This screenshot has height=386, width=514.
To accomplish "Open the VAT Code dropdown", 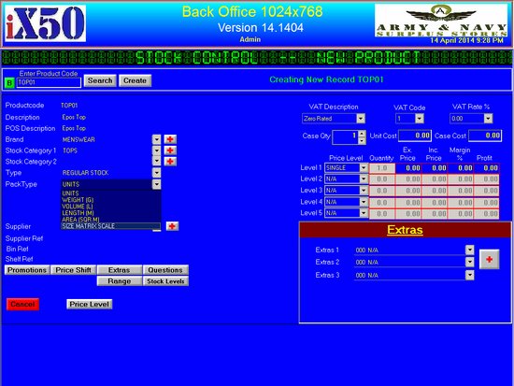I will [x=420, y=119].
